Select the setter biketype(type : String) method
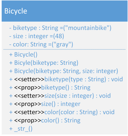The height and width of the screenshot is (136, 128). click(66, 79)
